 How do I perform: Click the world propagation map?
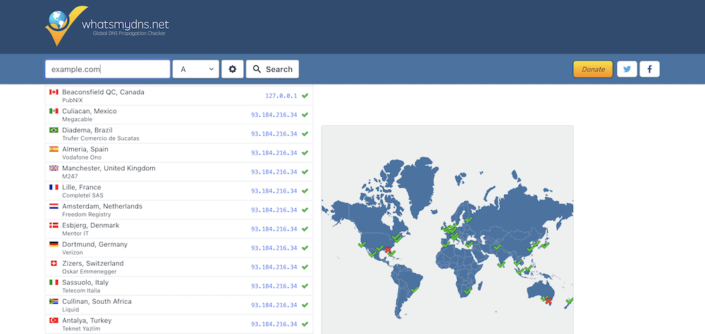pyautogui.click(x=448, y=229)
